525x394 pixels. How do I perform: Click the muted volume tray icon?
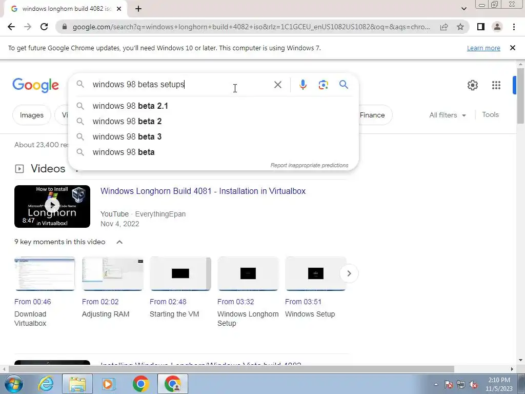click(473, 385)
